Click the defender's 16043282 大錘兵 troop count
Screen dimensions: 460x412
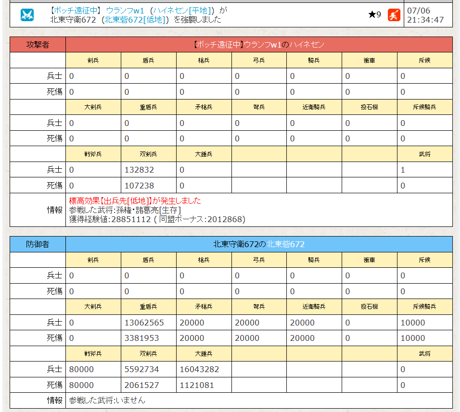click(199, 369)
